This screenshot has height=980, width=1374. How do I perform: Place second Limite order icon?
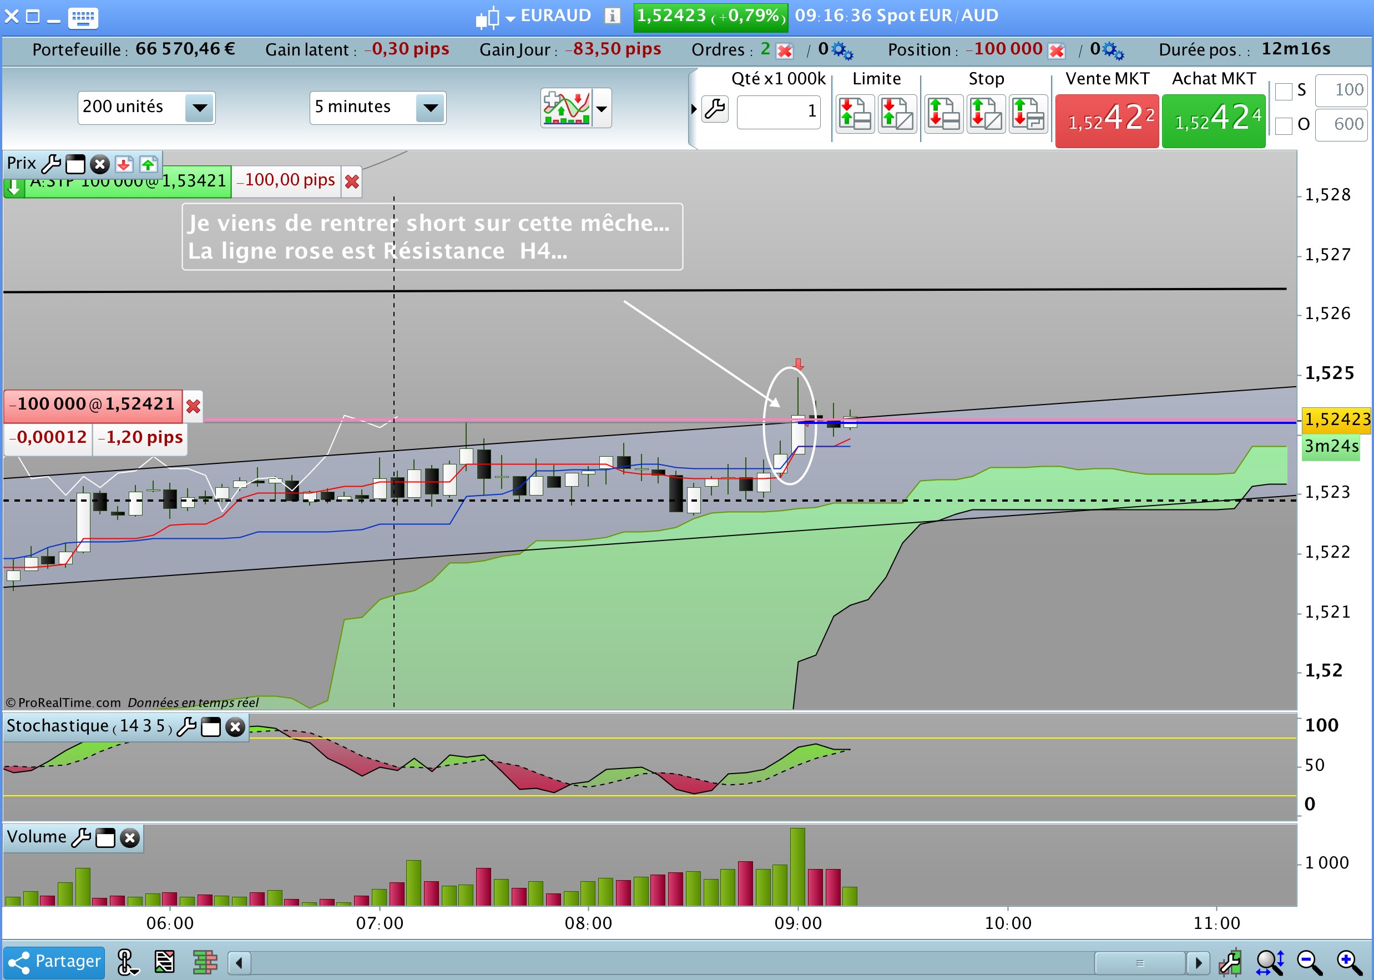(x=897, y=113)
